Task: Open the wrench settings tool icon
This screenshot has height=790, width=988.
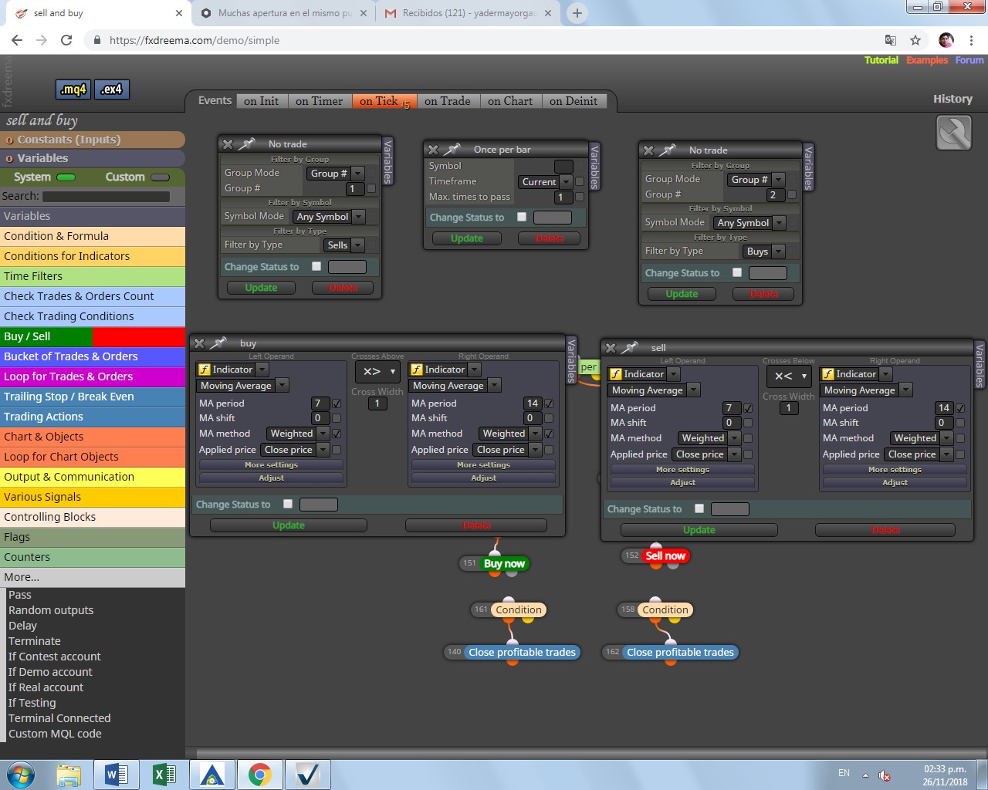Action: (953, 133)
